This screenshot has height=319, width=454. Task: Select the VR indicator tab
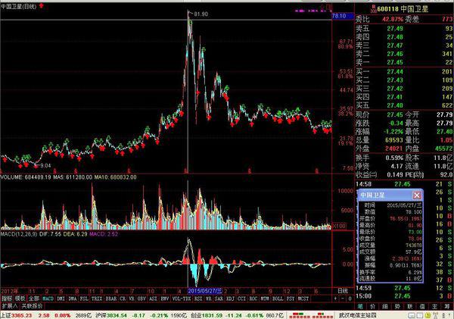pyautogui.click(x=132, y=298)
